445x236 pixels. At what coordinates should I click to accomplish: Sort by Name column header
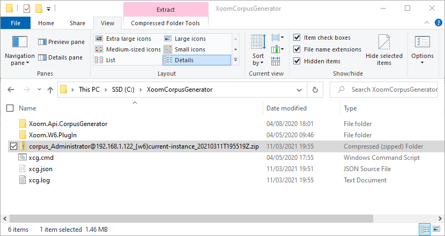27,108
